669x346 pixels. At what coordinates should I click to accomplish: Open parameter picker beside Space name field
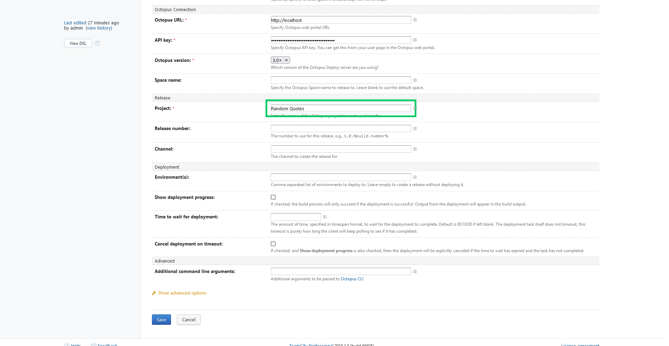[415, 80]
